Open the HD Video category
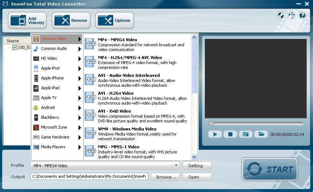Viewport: 313px width, 192px height. (x=57, y=58)
